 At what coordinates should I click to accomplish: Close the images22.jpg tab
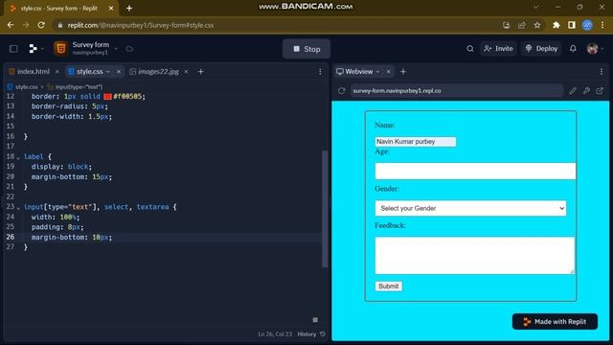186,72
